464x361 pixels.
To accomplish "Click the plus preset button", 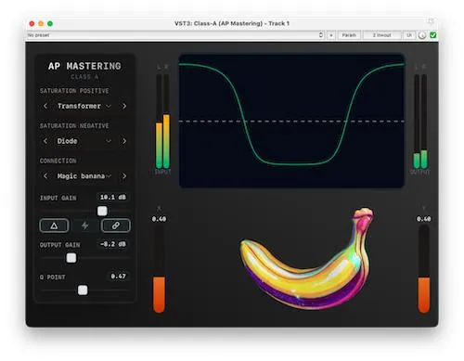I will [x=331, y=35].
